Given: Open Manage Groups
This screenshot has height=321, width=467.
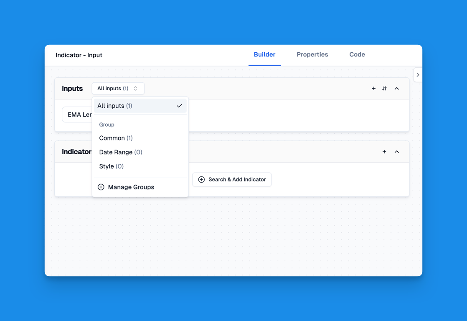Looking at the screenshot, I should [x=131, y=187].
